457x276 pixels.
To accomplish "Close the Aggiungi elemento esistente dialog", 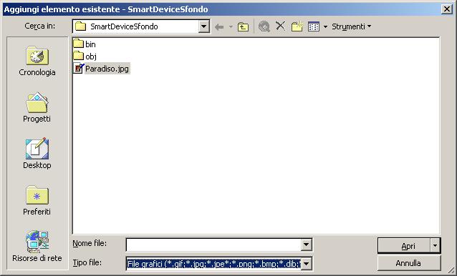I will point(446,9).
